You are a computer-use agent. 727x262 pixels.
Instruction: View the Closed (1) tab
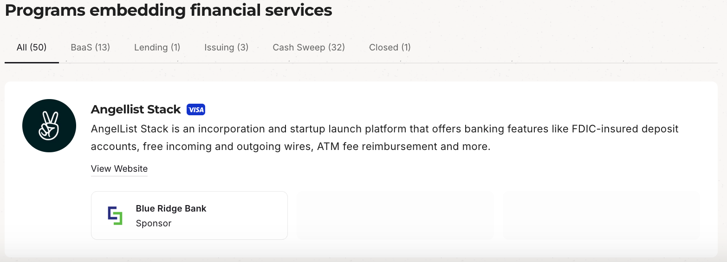[x=389, y=47]
